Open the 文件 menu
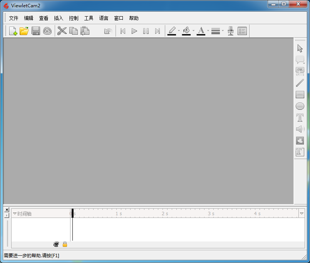This screenshot has width=310, height=263. 13,18
